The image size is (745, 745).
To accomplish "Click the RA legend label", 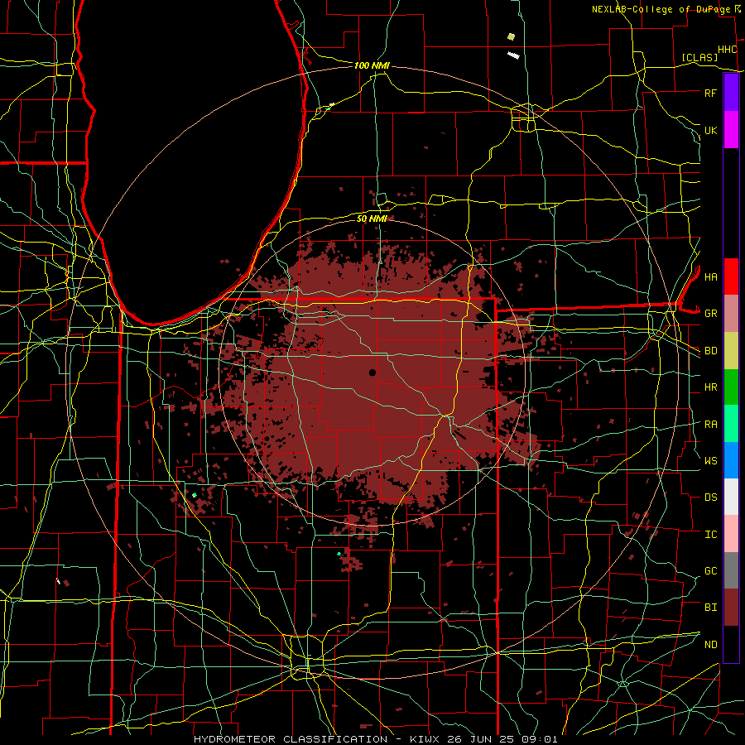I will (710, 425).
